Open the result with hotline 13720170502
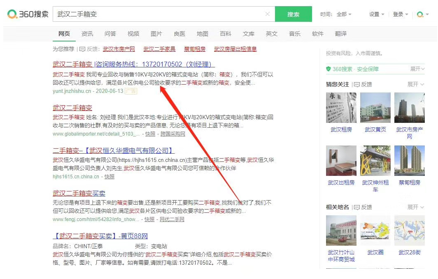The height and width of the screenshot is (279, 438). 133,65
